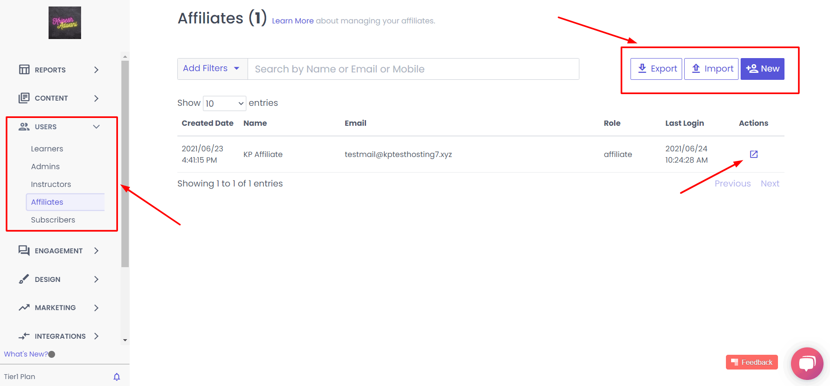Click the Export button

pyautogui.click(x=656, y=69)
